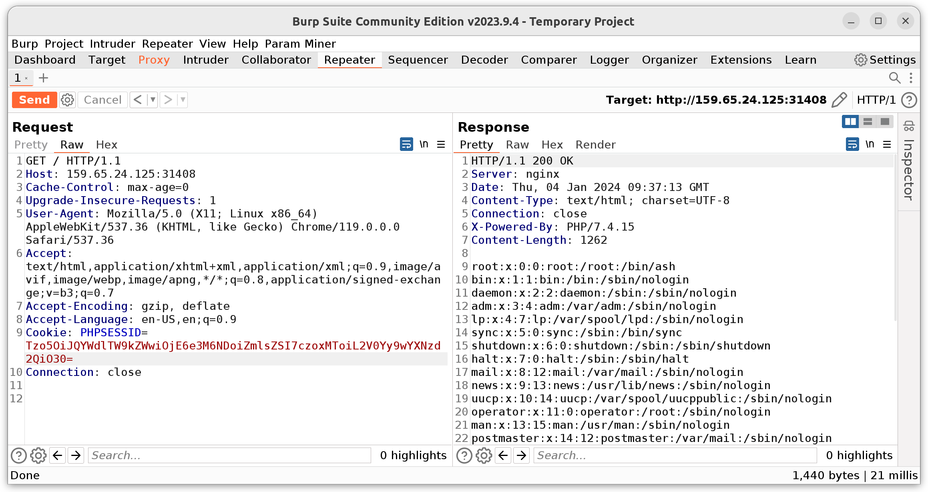Expand the history back dropdown arrow

tap(153, 100)
